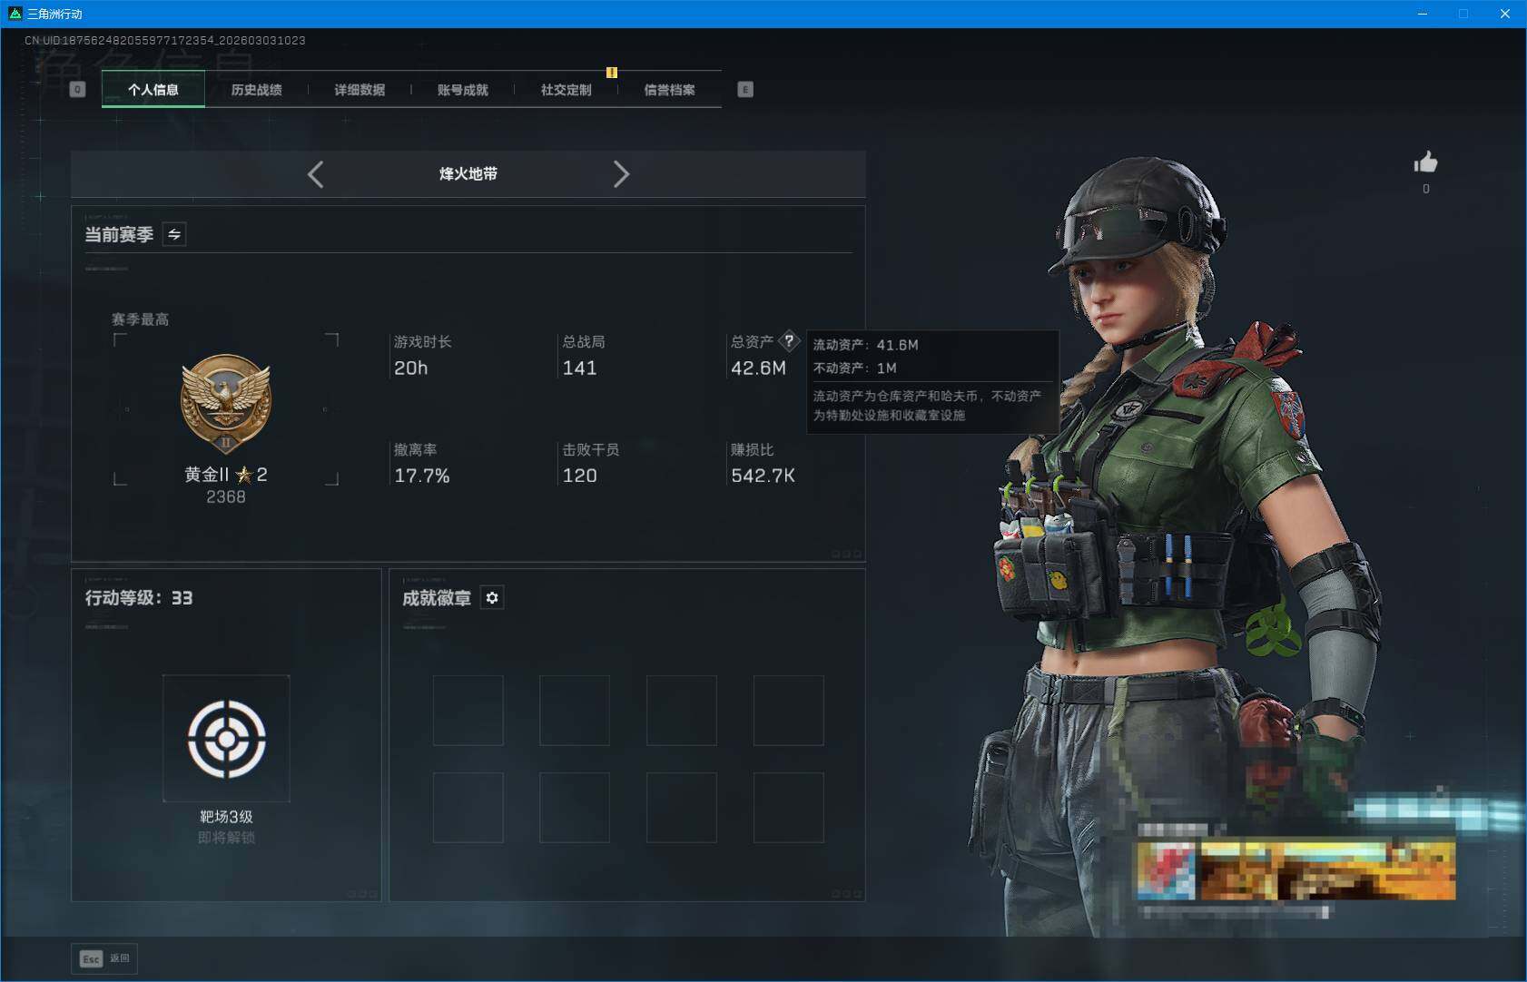Click the Q hotkey indicator left of tabs
1527x982 pixels.
coord(77,89)
